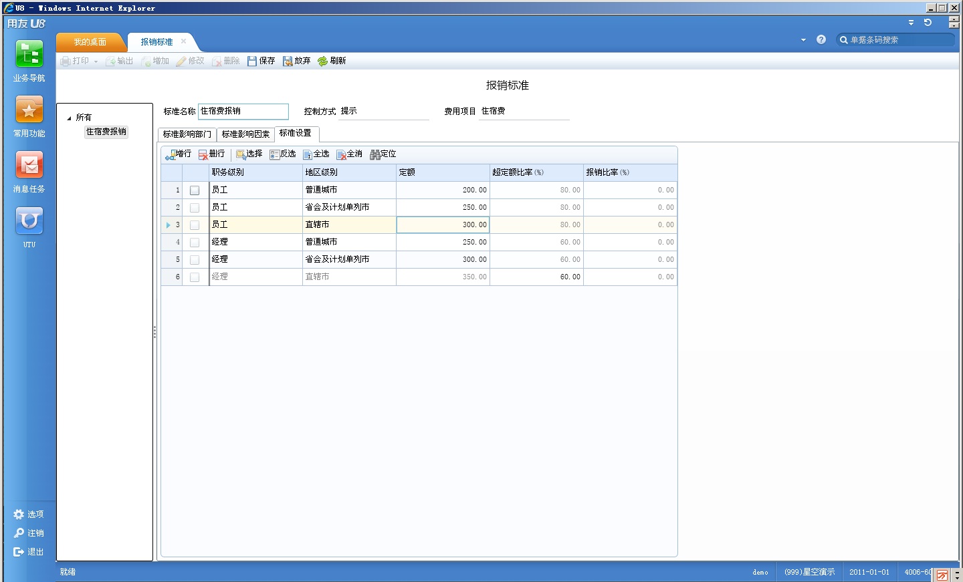The height and width of the screenshot is (582, 963).
Task: Add a row with 增行
Action: coord(179,154)
